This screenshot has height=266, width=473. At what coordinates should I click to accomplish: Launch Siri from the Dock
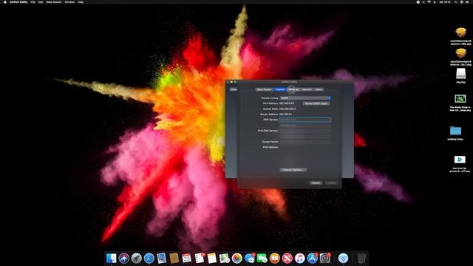coord(123,258)
